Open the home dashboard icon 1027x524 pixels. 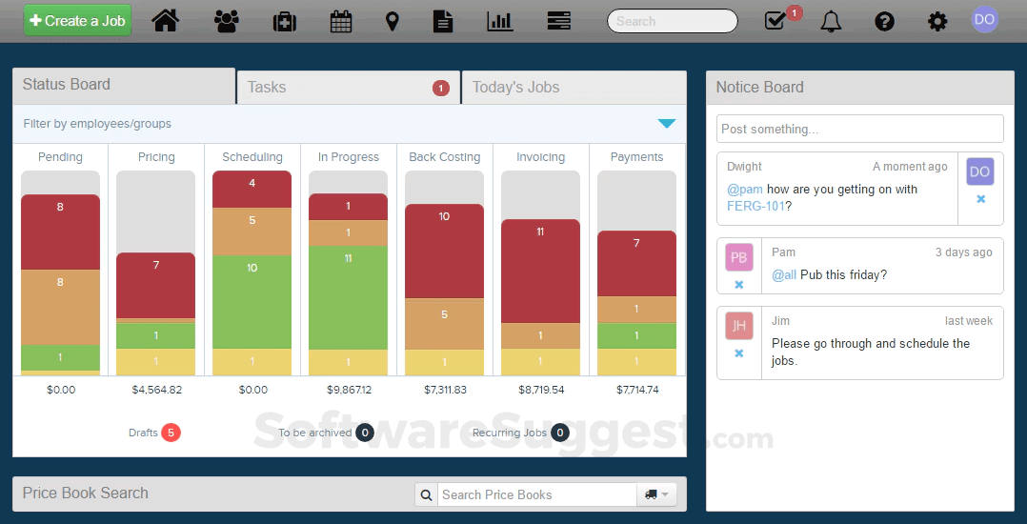[x=166, y=21]
